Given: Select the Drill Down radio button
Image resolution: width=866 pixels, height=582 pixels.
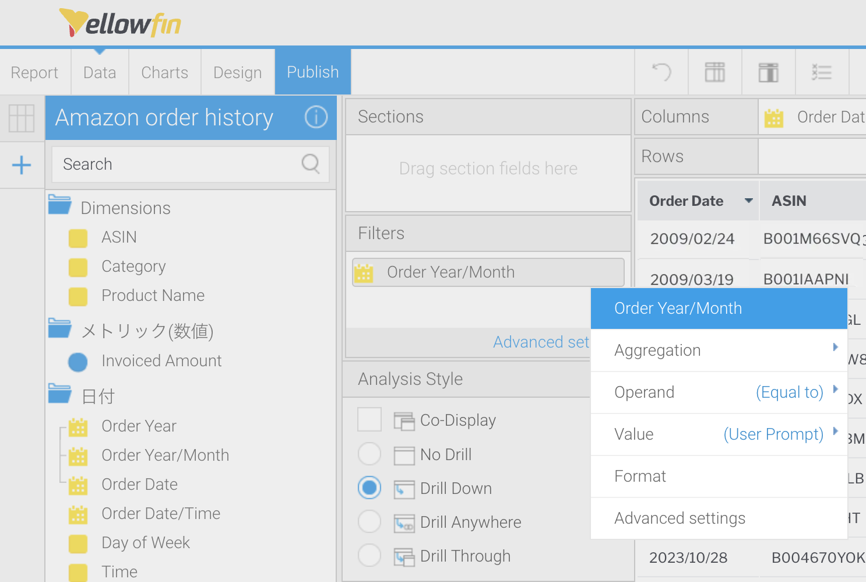Looking at the screenshot, I should pyautogui.click(x=369, y=488).
